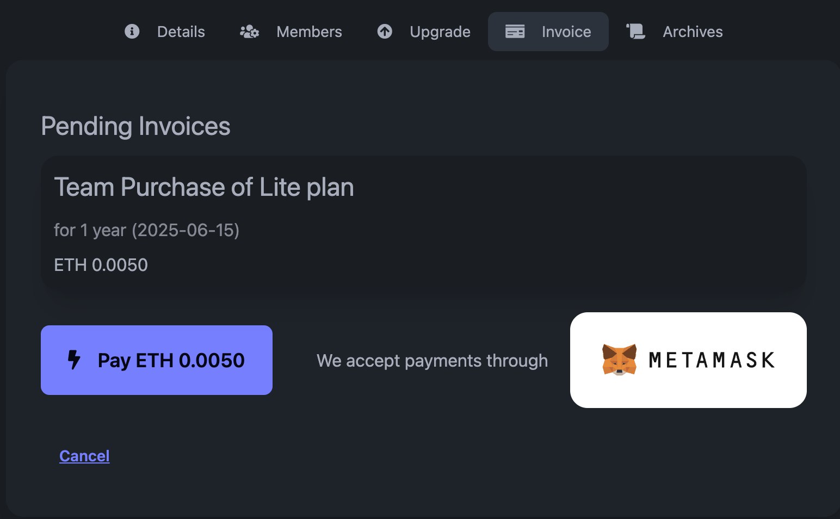The height and width of the screenshot is (519, 840).
Task: Click the Pending Invoices heading
Action: pyautogui.click(x=135, y=126)
